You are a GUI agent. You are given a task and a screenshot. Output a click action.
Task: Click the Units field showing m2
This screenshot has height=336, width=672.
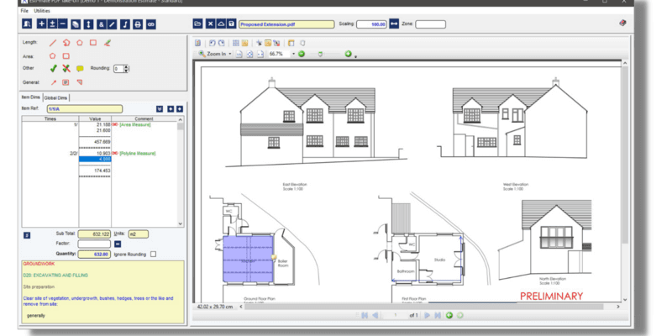pyautogui.click(x=138, y=234)
